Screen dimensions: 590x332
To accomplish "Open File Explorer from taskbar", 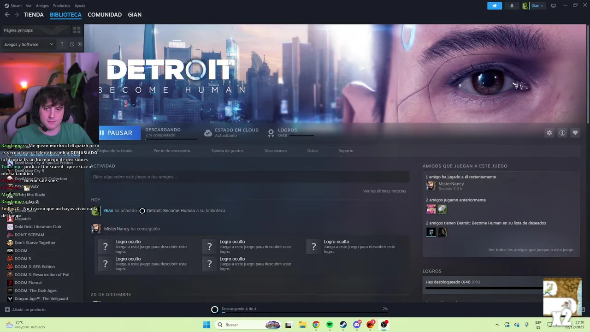I will click(302, 325).
